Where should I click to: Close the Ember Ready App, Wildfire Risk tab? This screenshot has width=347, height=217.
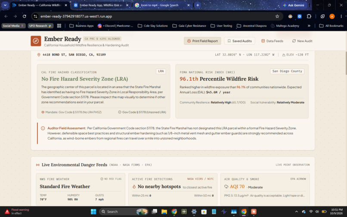point(127,5)
